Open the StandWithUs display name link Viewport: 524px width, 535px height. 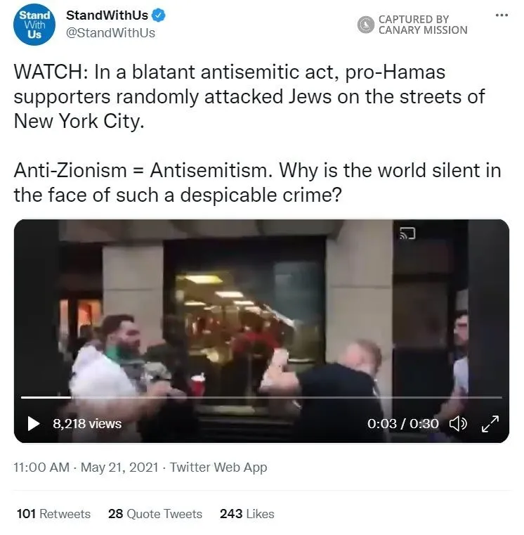pos(107,15)
